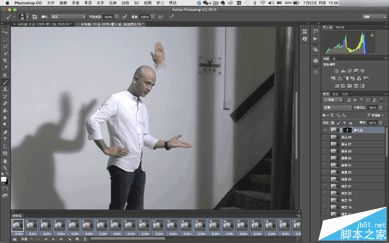
Task: Click the timeline horizontal scrollbar
Action: pos(127,239)
